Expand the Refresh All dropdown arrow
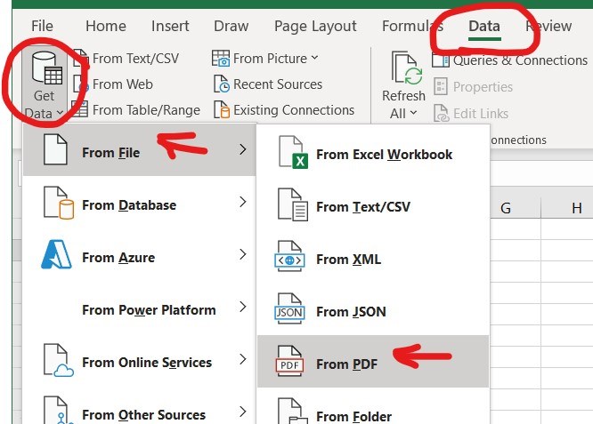 (x=414, y=114)
